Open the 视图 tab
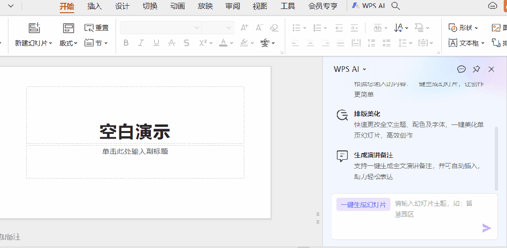Image resolution: width=507 pixels, height=248 pixels. pos(260,6)
